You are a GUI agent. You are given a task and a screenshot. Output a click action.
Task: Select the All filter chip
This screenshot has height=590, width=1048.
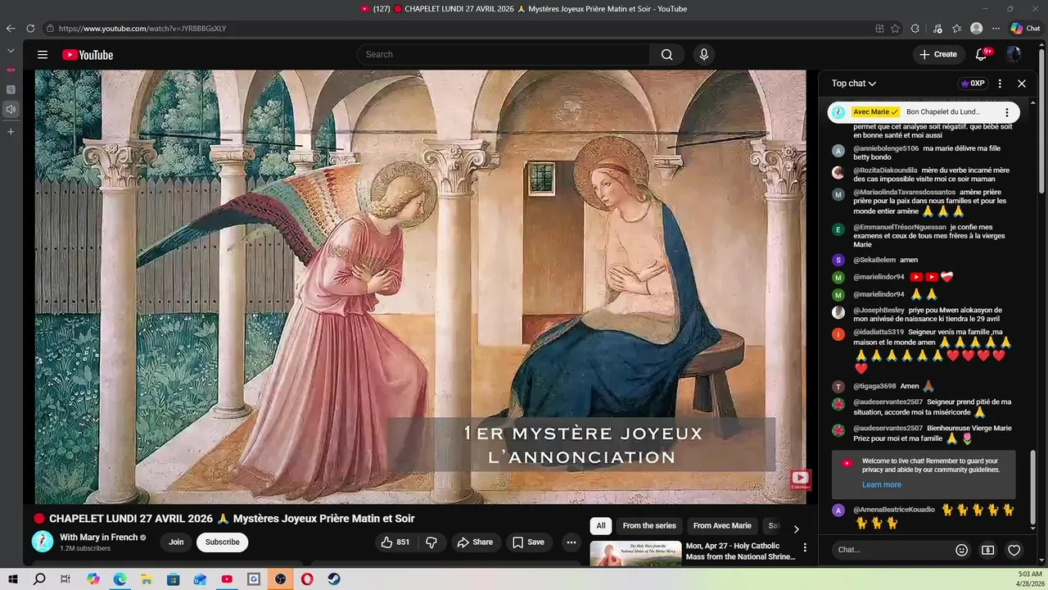pos(601,526)
